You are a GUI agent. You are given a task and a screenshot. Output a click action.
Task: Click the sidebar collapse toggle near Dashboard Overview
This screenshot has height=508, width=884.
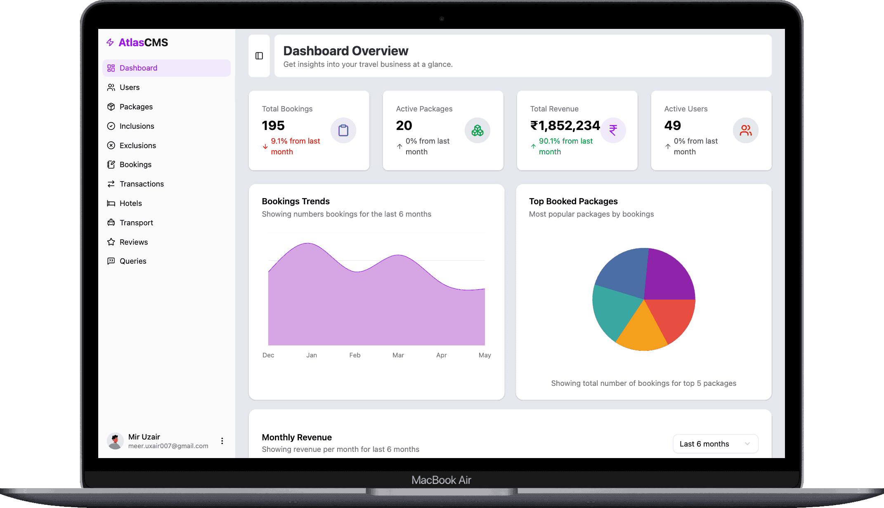[x=259, y=56]
